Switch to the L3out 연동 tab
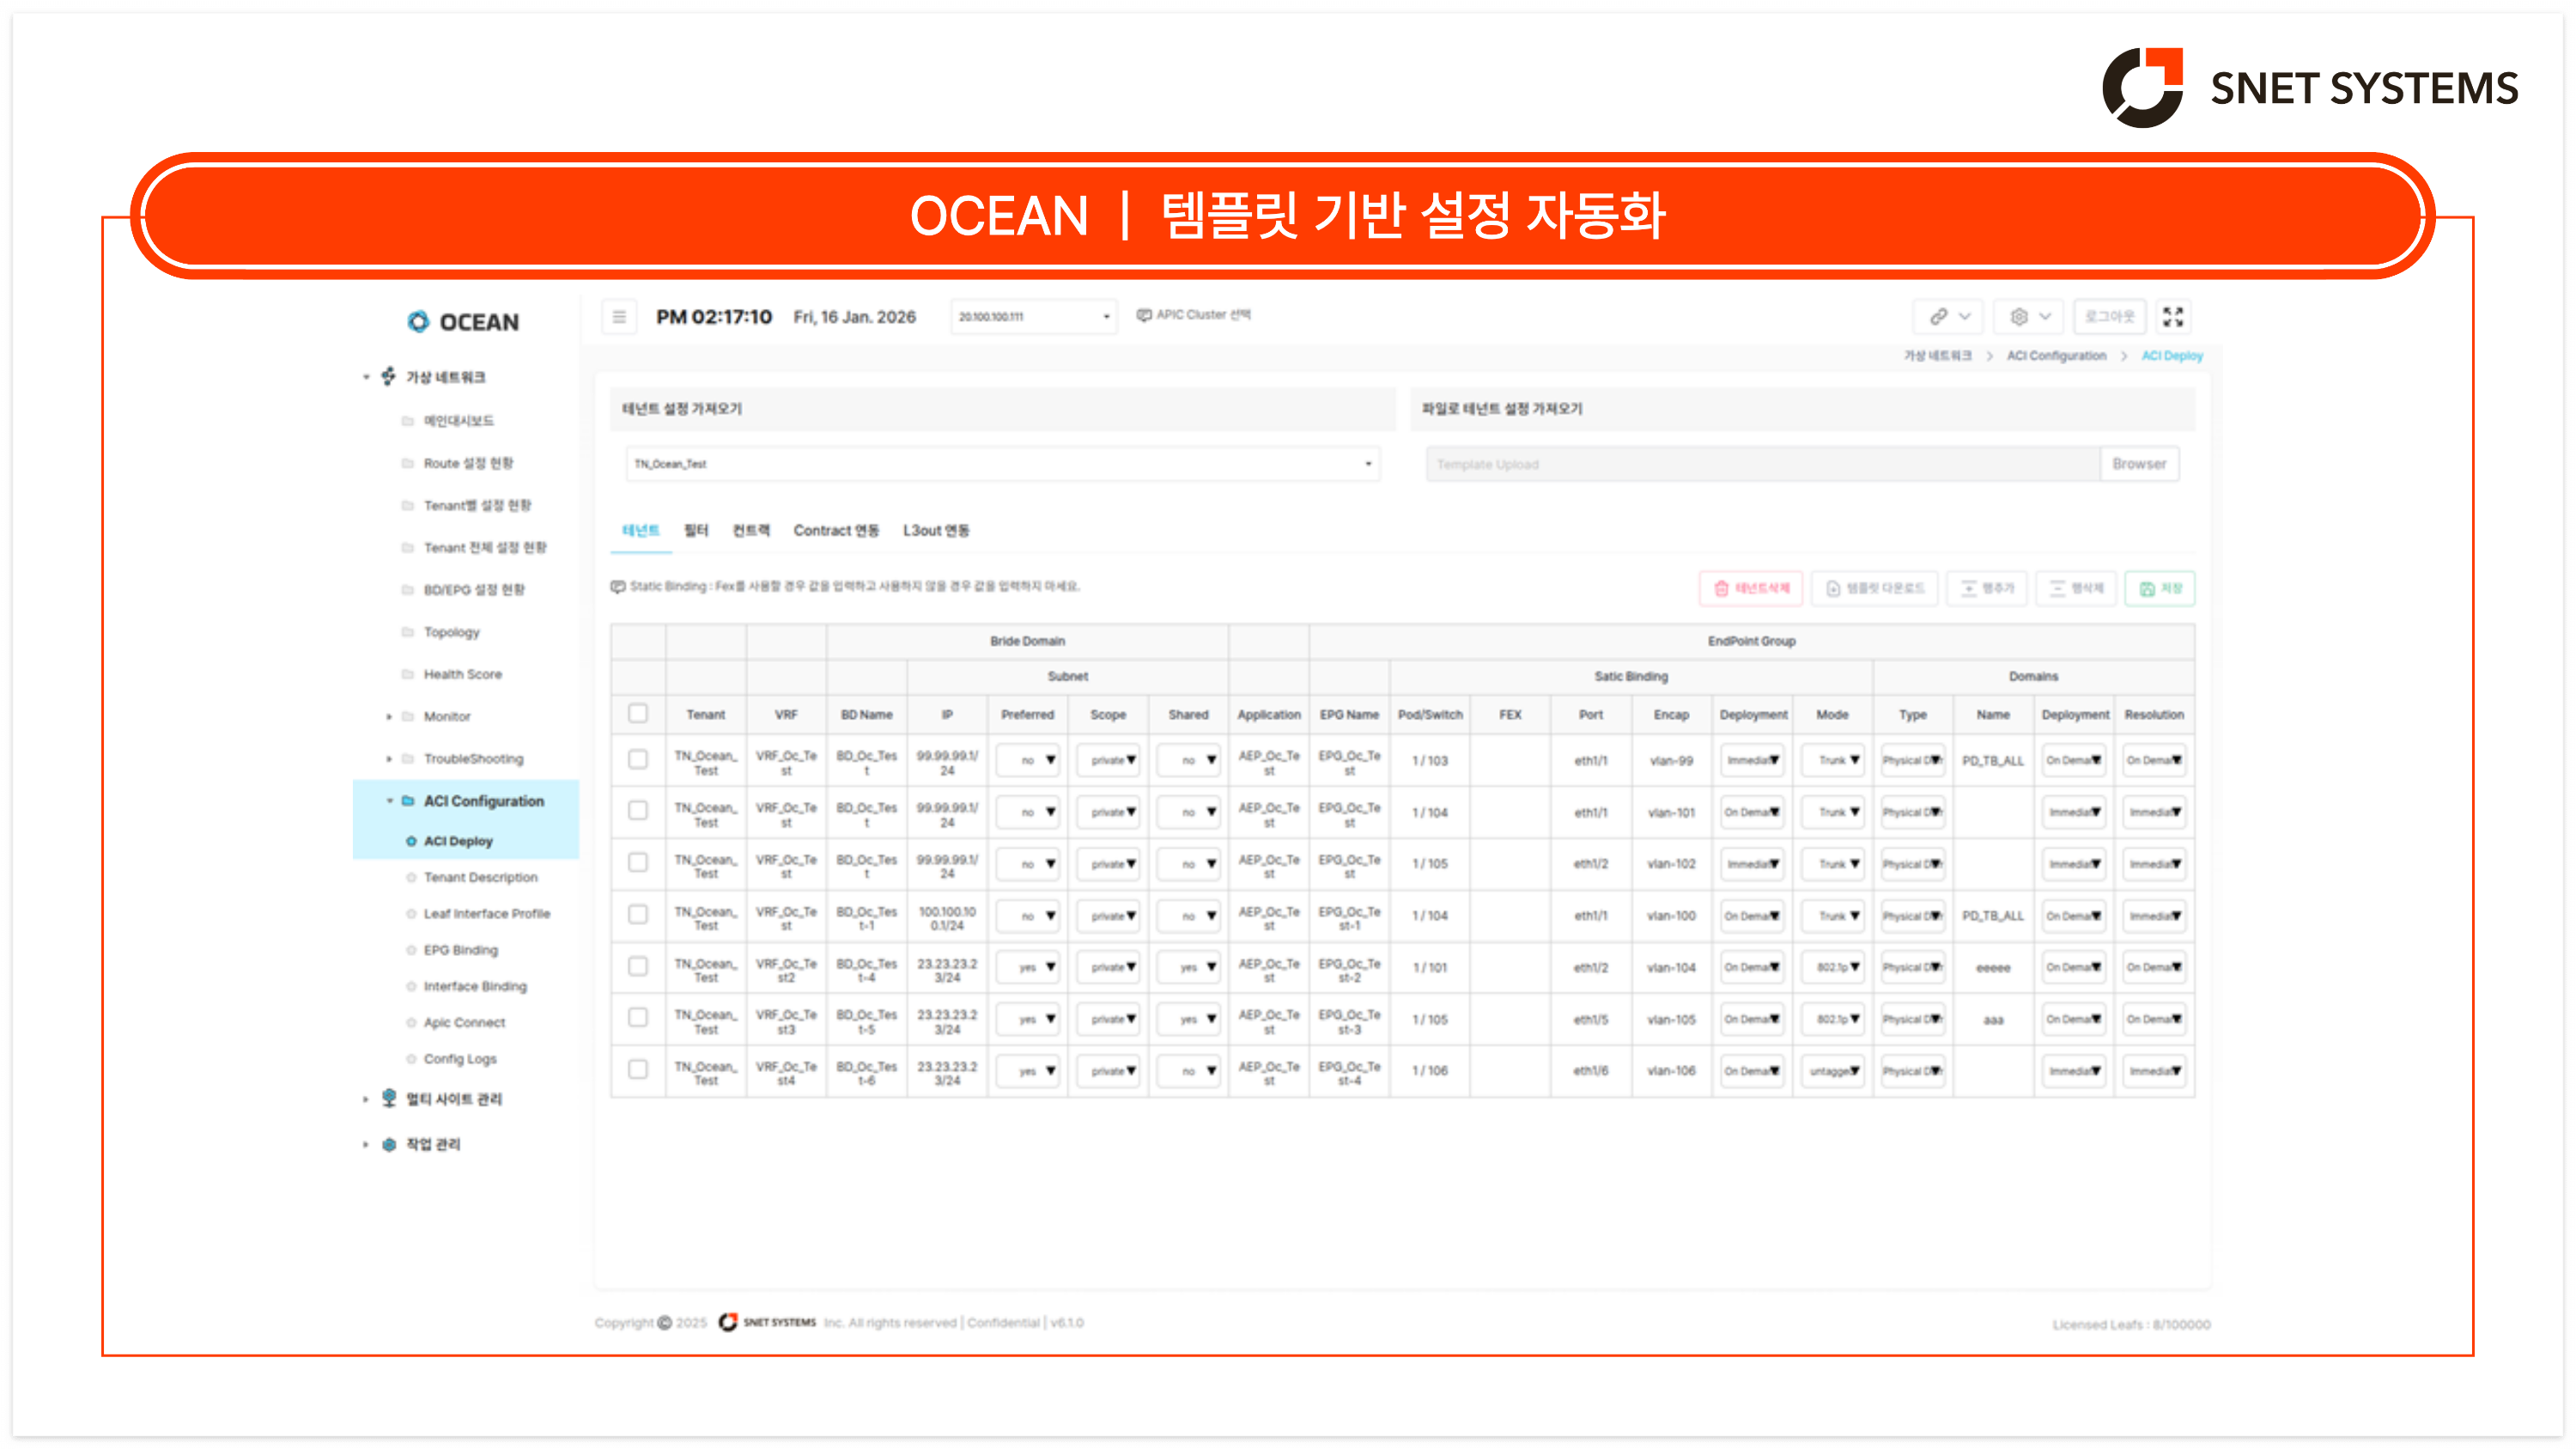 [x=935, y=530]
